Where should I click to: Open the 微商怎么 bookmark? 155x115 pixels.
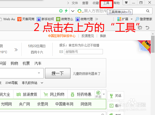pyautogui.click(x=65, y=19)
